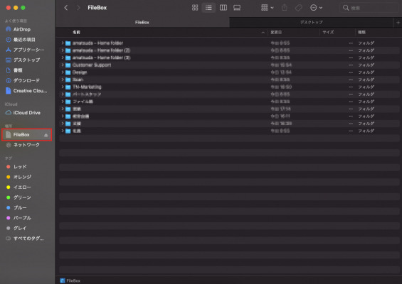Add a new tab with plus button
The image size is (402, 284).
tap(398, 23)
